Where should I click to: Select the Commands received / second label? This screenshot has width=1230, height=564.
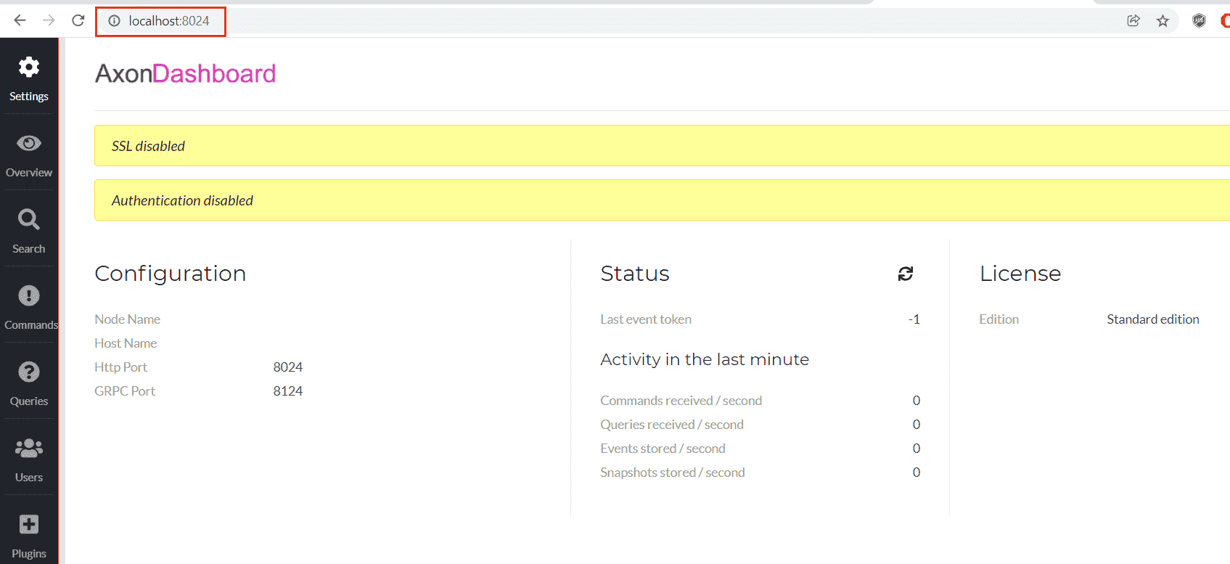point(681,401)
